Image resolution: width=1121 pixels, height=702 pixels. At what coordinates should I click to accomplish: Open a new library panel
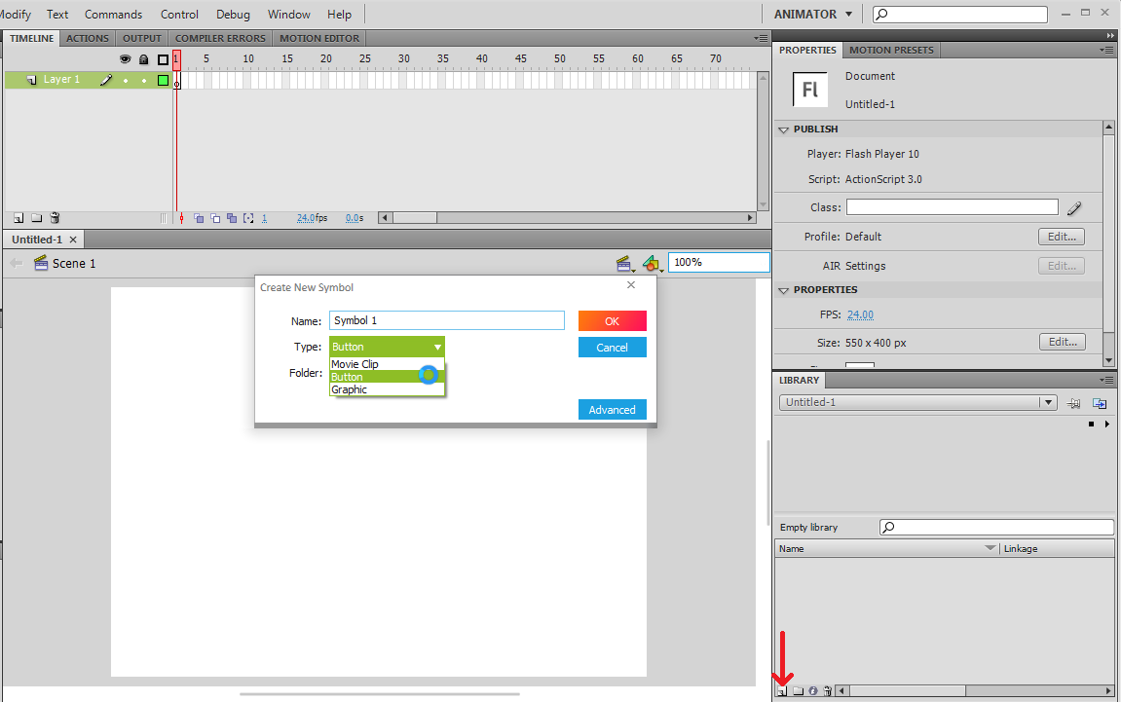point(1100,403)
